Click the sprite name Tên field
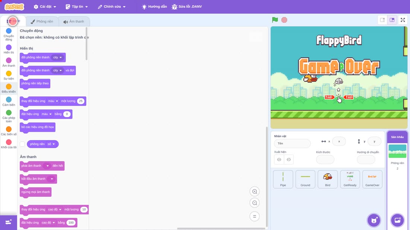The image size is (410, 230). coord(292,143)
